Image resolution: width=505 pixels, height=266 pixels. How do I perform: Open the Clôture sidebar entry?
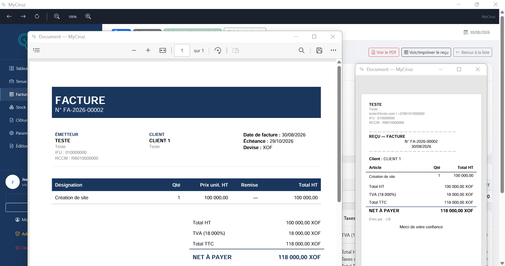tap(18, 120)
